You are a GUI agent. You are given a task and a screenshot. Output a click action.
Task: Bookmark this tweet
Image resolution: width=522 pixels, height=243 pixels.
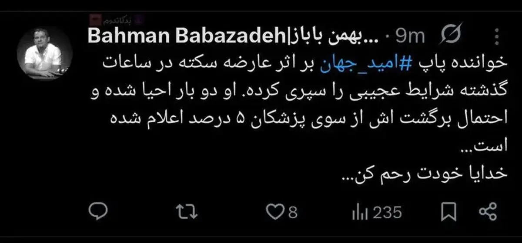click(x=448, y=213)
